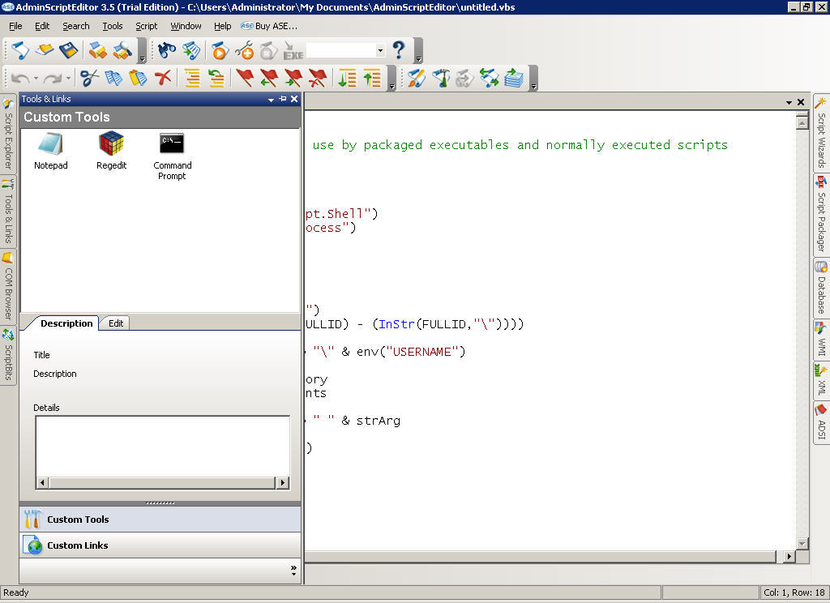
Task: Pin the Tools & Links panel
Action: (283, 99)
